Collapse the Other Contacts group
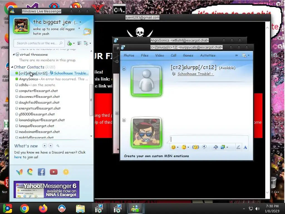The width and height of the screenshot is (285, 214). pyautogui.click(x=12, y=67)
